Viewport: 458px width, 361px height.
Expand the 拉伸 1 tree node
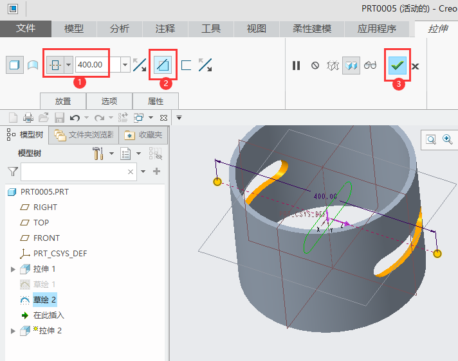tap(13, 269)
